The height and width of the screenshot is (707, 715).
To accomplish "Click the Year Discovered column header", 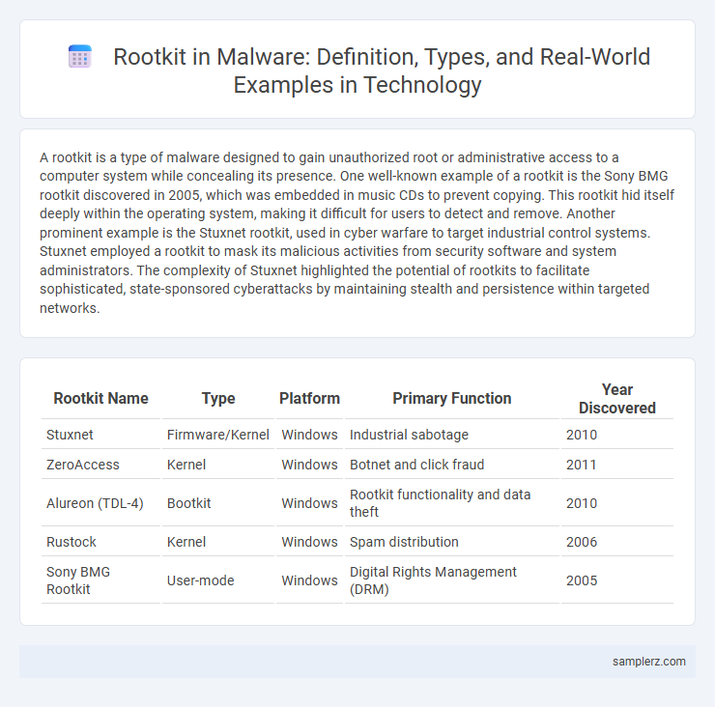I will [x=617, y=399].
